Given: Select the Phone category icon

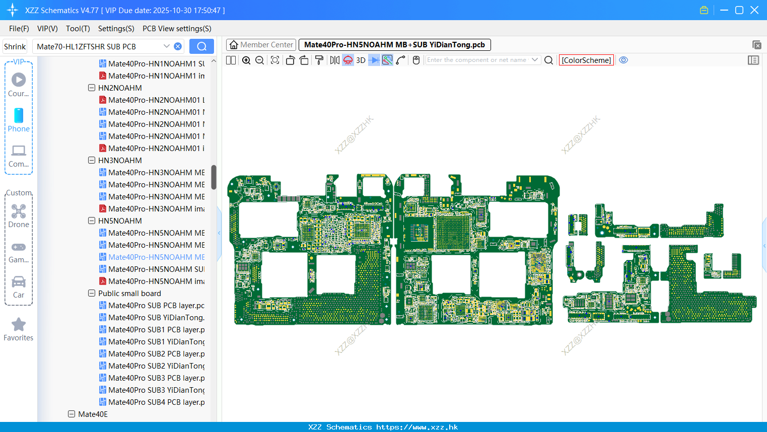Looking at the screenshot, I should pyautogui.click(x=19, y=115).
